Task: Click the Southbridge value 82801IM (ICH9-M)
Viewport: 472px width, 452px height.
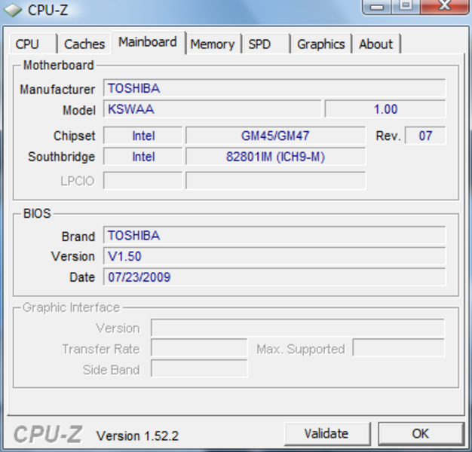Action: coord(275,157)
